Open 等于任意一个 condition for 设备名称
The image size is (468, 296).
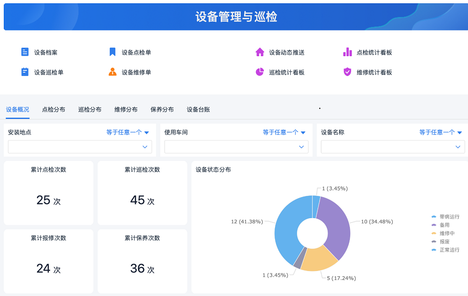(441, 132)
